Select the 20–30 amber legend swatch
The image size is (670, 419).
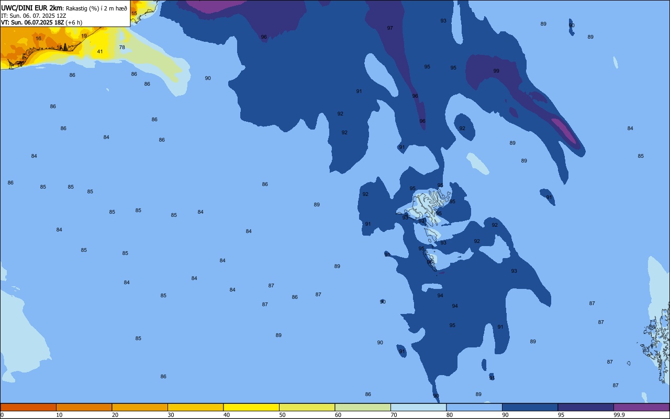[x=140, y=408]
